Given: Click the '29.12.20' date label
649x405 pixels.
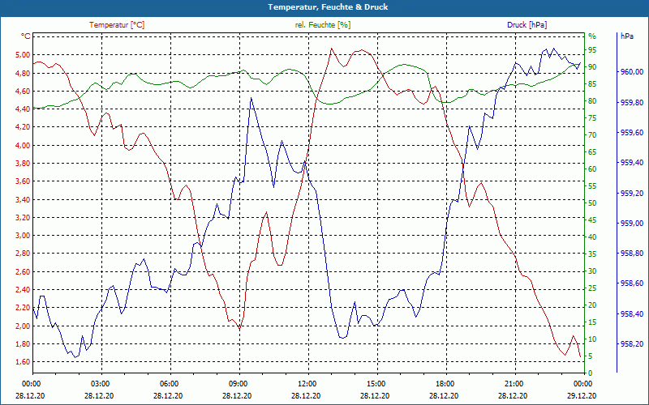Looking at the screenshot, I should [x=582, y=396].
